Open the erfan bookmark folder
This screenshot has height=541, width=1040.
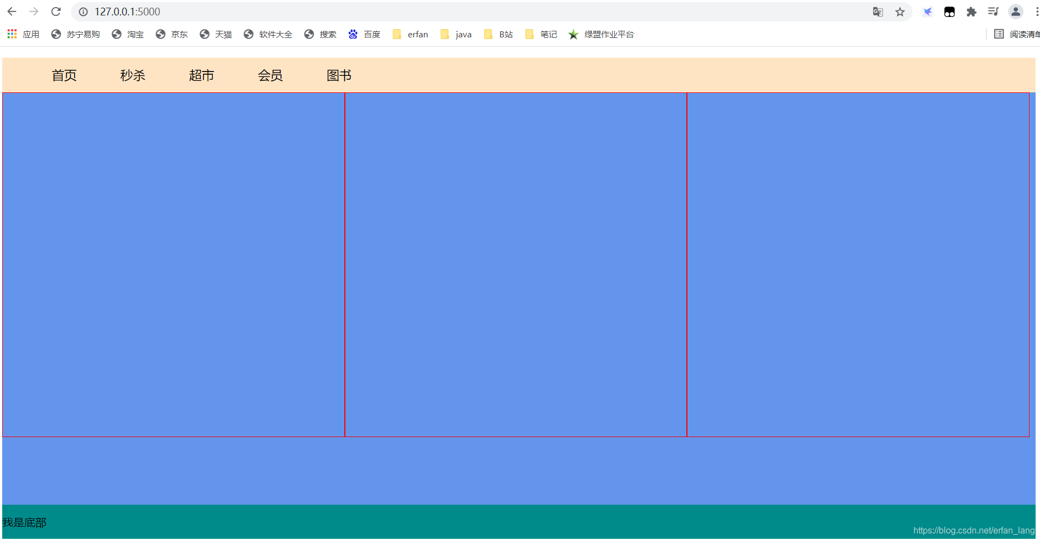[x=410, y=34]
